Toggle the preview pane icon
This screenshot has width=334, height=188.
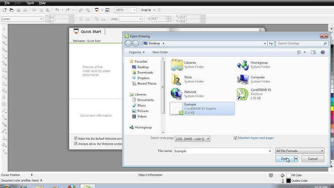313,52
